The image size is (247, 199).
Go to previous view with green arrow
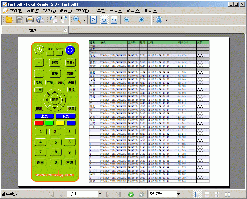(x=131, y=194)
